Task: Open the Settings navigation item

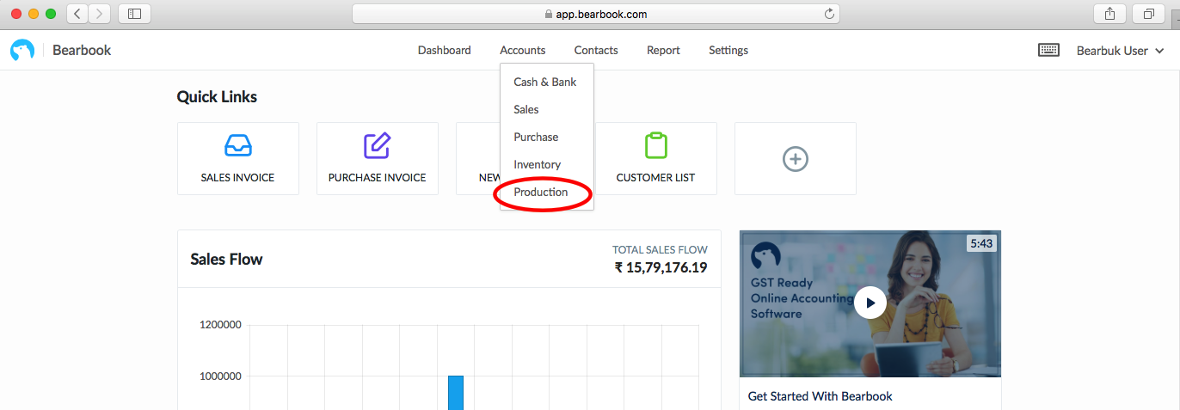Action: pos(728,51)
